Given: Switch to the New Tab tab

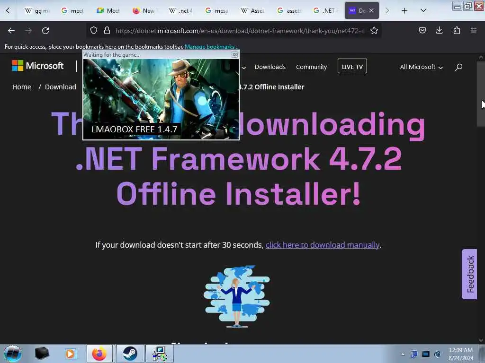Looking at the screenshot, I should tap(145, 11).
